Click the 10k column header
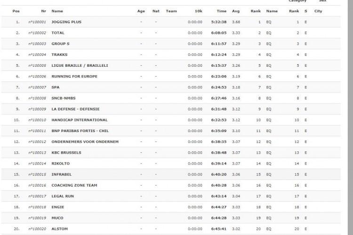The height and width of the screenshot is (235, 353). pyautogui.click(x=198, y=11)
